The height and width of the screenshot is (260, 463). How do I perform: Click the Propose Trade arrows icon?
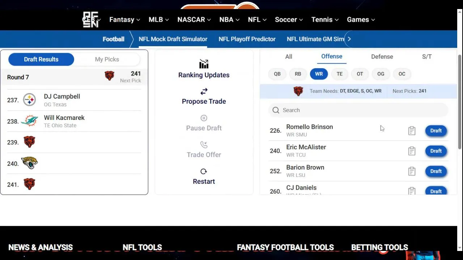(204, 91)
